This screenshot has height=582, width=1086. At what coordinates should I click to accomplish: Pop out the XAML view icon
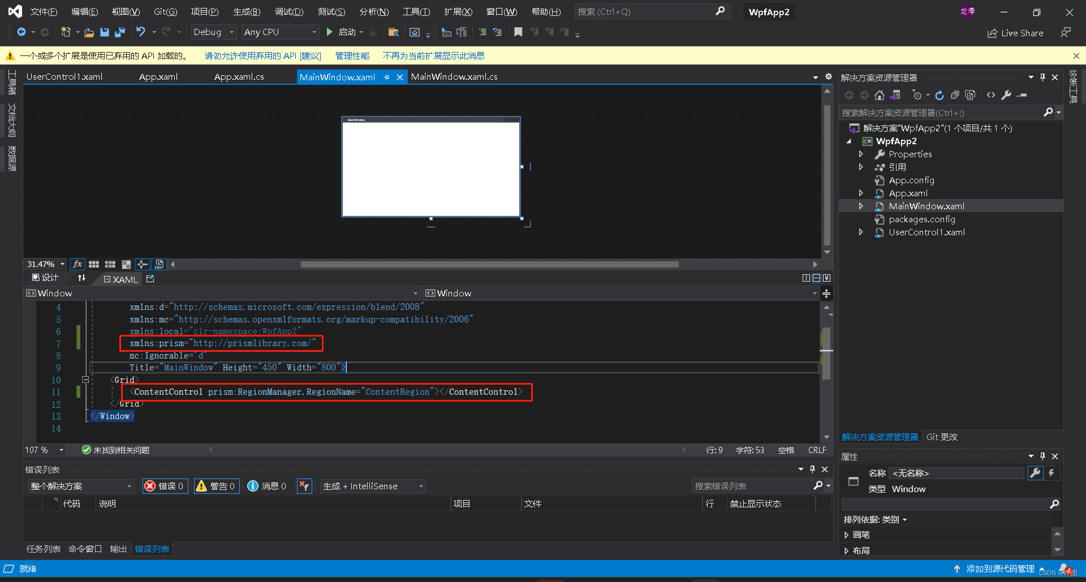(x=150, y=278)
